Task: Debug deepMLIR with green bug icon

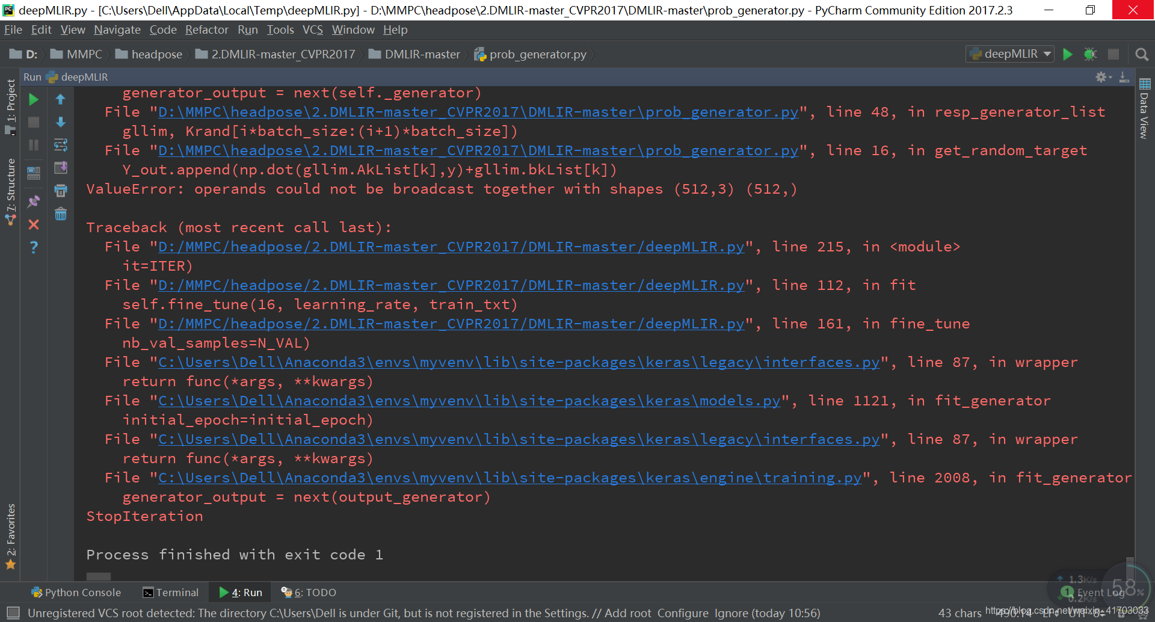Action: pyautogui.click(x=1090, y=54)
